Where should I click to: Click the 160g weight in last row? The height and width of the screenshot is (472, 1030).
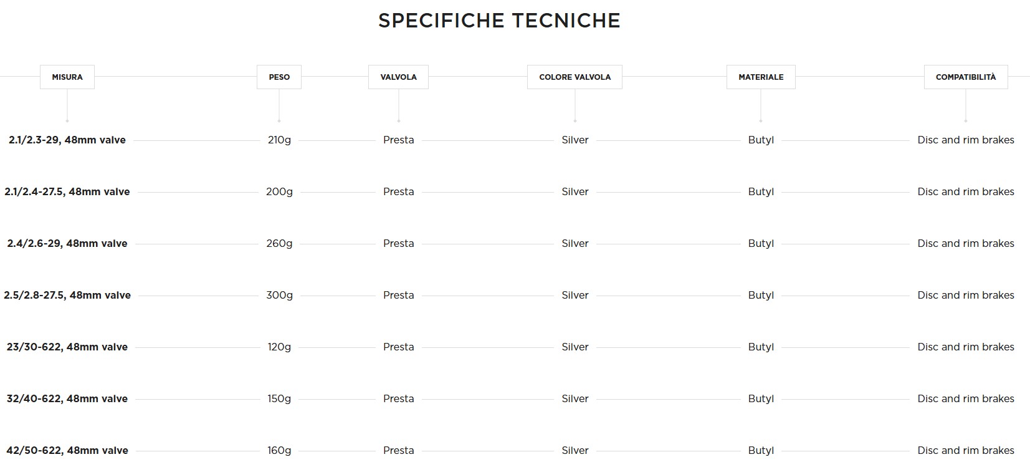[279, 451]
